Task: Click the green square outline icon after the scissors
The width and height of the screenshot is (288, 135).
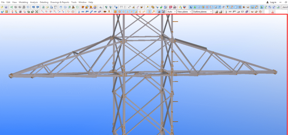Action: [77, 7]
